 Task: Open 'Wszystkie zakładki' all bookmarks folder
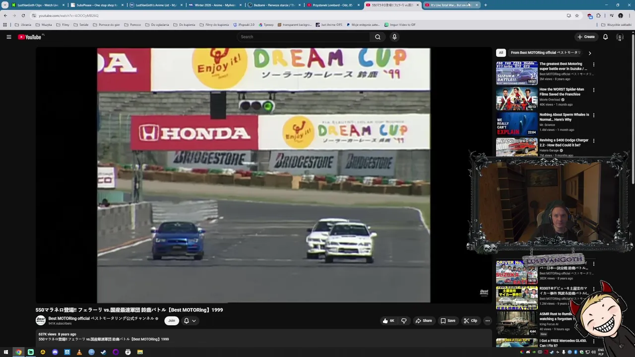616,24
